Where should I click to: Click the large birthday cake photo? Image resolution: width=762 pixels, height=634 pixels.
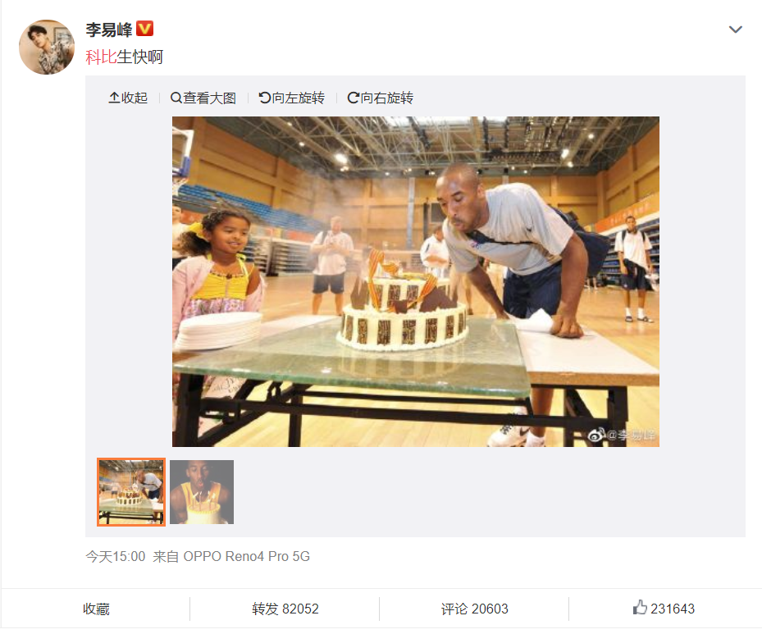pos(416,281)
